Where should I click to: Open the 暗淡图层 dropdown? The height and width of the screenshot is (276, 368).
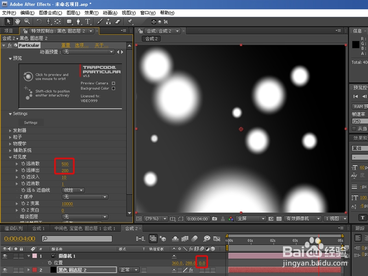click(x=85, y=217)
